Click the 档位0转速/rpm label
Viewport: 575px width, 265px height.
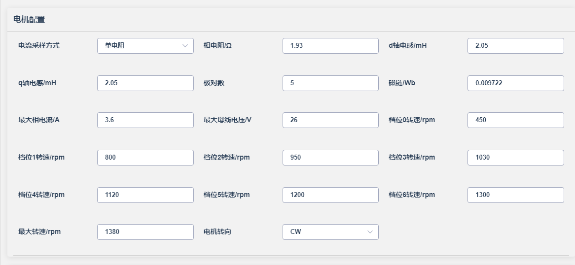tap(412, 120)
